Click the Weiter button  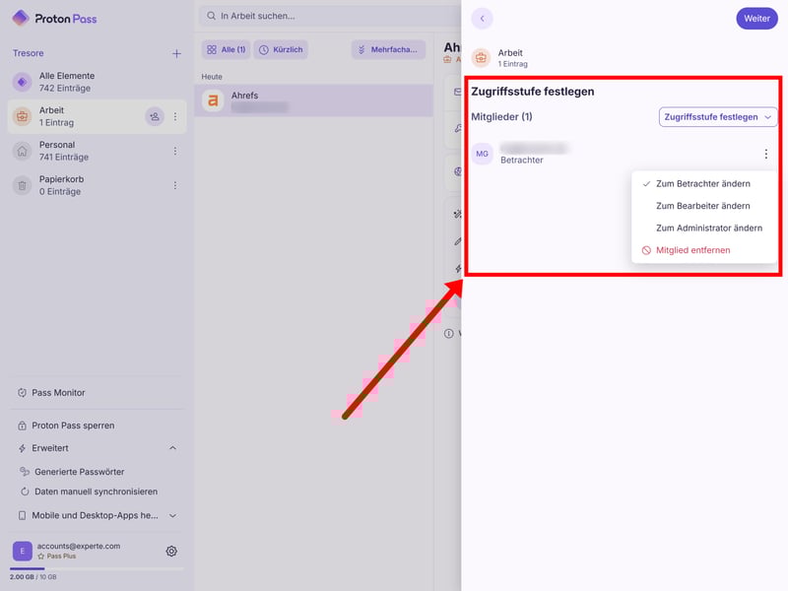756,19
